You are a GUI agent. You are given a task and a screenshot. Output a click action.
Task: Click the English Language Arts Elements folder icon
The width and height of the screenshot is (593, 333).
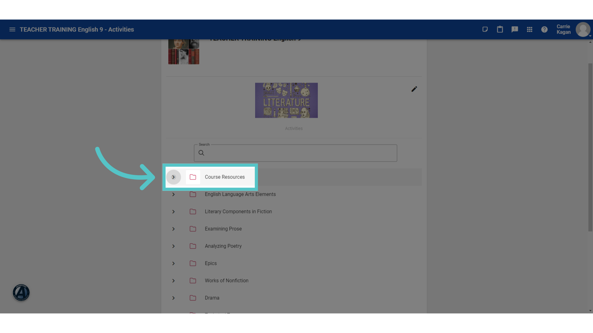point(193,194)
